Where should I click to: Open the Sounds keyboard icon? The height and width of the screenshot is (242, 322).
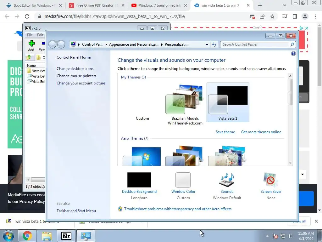pos(227,180)
